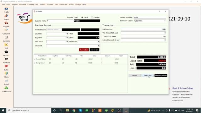Open the Report chart icon in the sidebar

click(x=6, y=81)
